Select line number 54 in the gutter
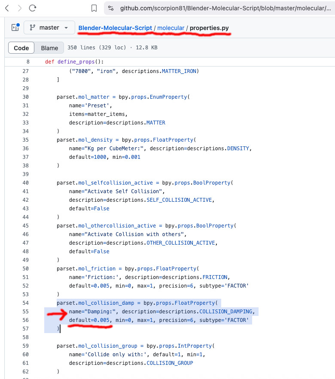This screenshot has width=335, height=379. [25, 303]
